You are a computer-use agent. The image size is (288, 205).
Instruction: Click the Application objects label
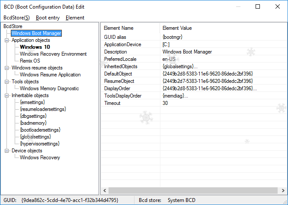pos(31,40)
